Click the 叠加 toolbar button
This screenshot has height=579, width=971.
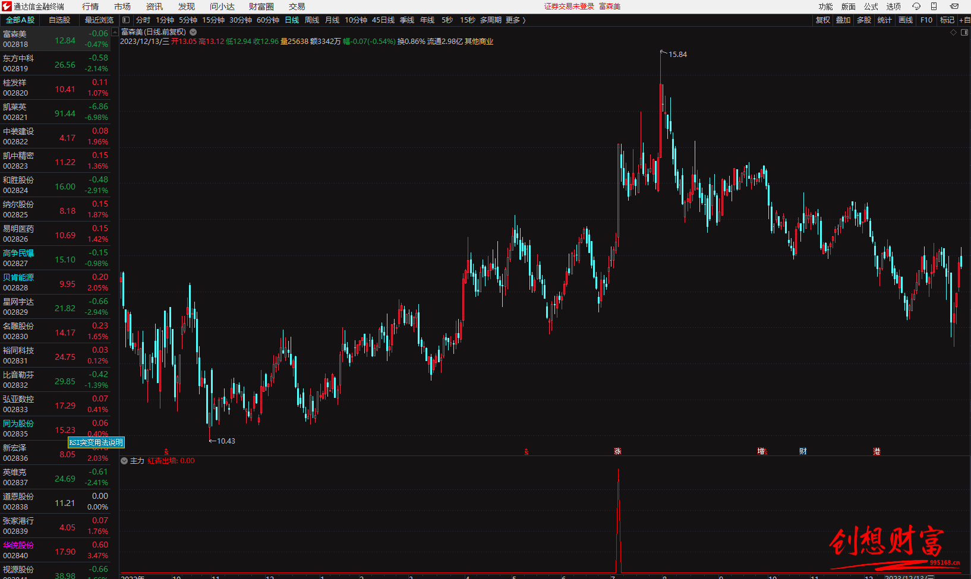pos(843,20)
